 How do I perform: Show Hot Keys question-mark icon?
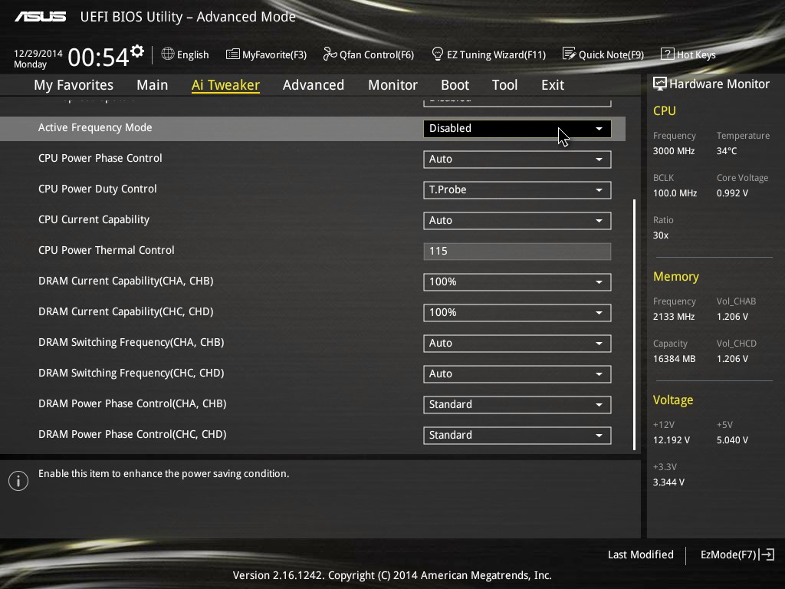coord(668,54)
